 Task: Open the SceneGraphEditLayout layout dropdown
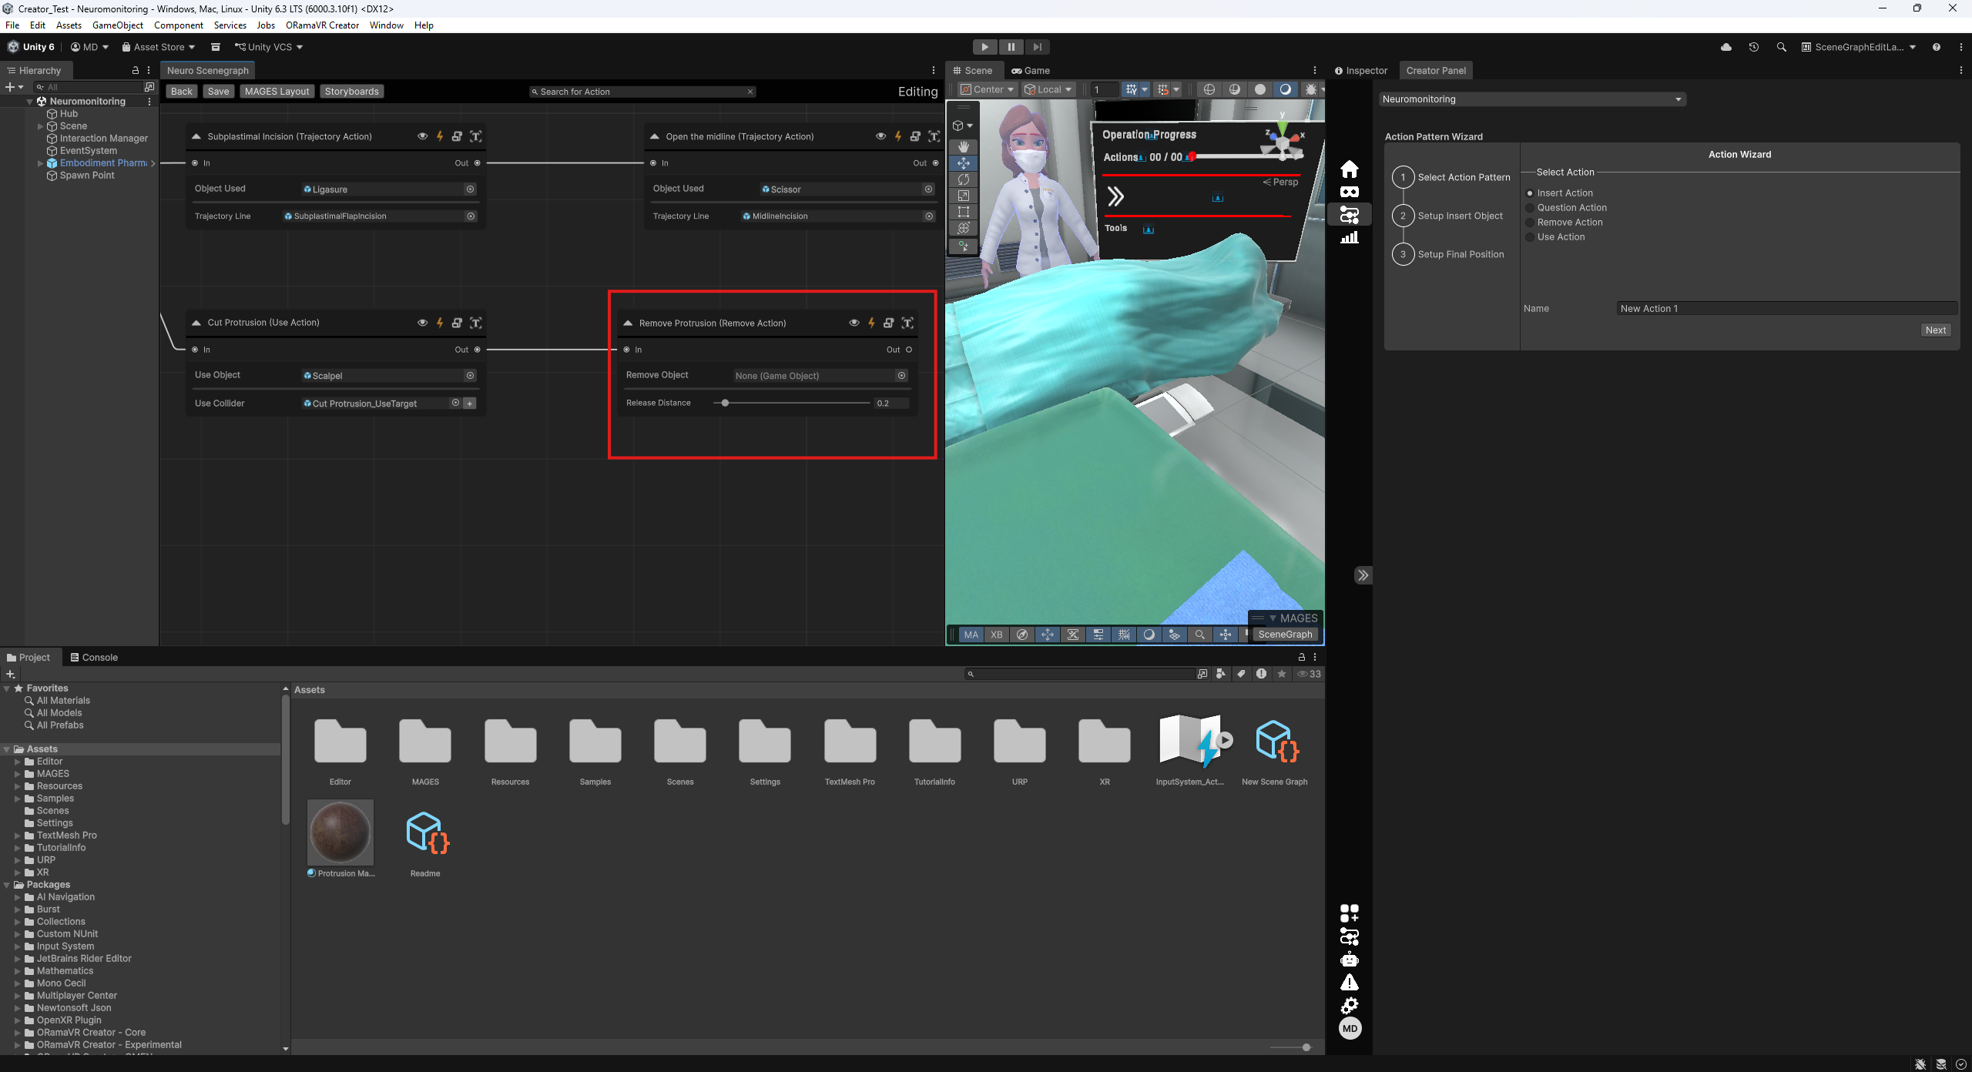(1859, 47)
